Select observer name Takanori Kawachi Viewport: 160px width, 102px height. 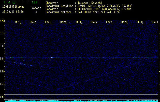[90, 3]
